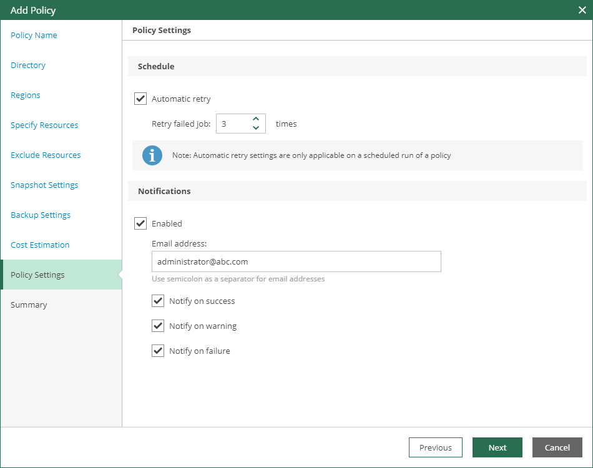593x468 pixels.
Task: Click the Email address field
Action: 296,261
